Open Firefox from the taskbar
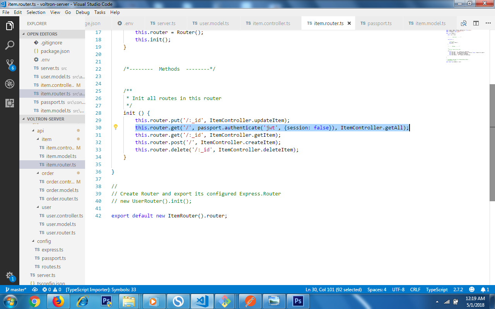The width and height of the screenshot is (495, 309). click(x=59, y=301)
